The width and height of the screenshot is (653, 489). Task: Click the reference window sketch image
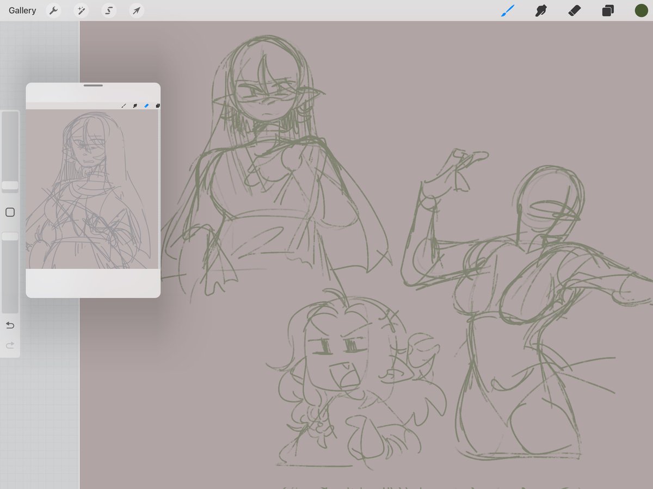coord(92,189)
